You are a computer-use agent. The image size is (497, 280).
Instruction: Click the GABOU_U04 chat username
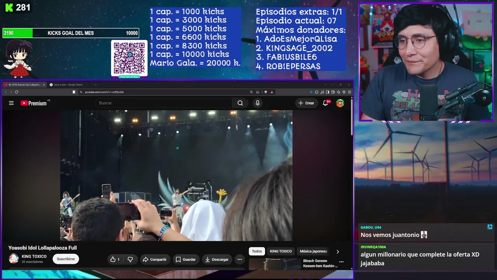click(x=371, y=227)
